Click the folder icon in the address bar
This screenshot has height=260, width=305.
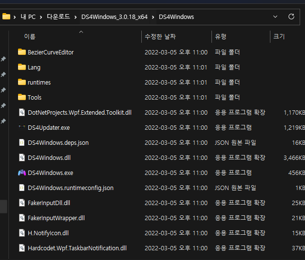pyautogui.click(x=6, y=17)
